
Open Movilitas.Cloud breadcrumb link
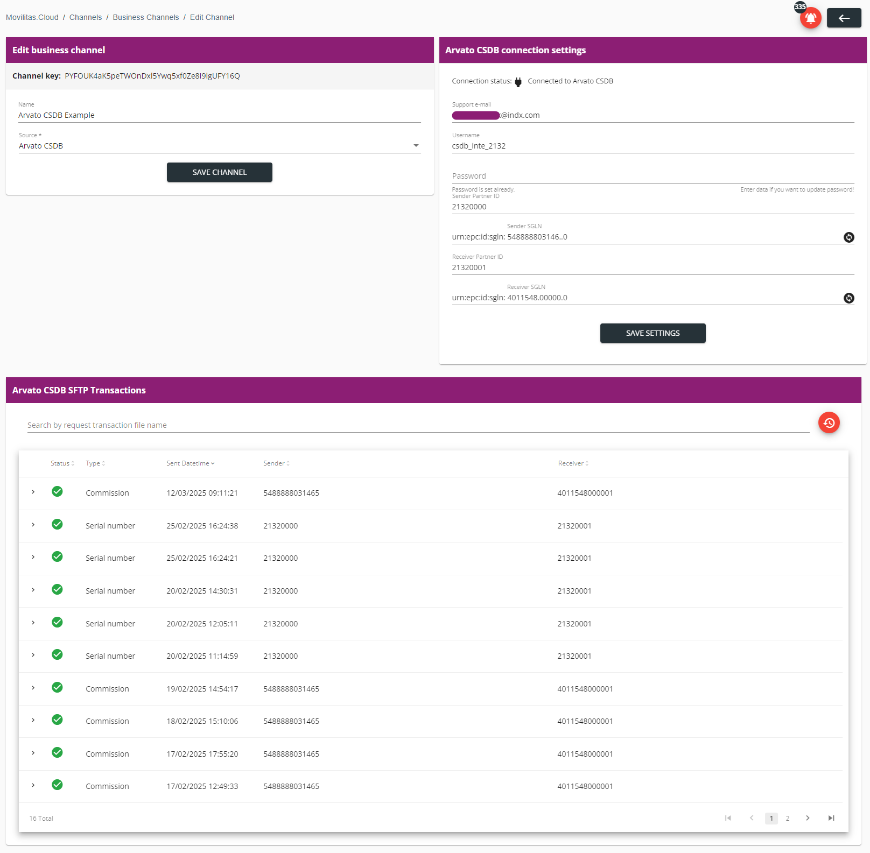pos(32,17)
